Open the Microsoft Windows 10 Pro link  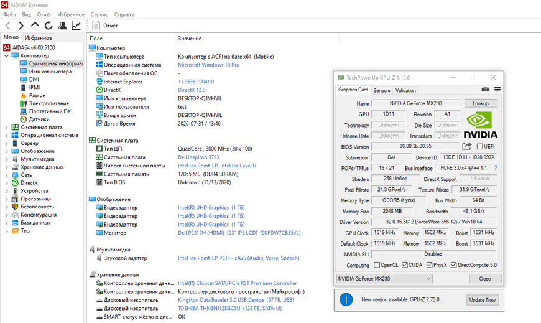click(208, 65)
